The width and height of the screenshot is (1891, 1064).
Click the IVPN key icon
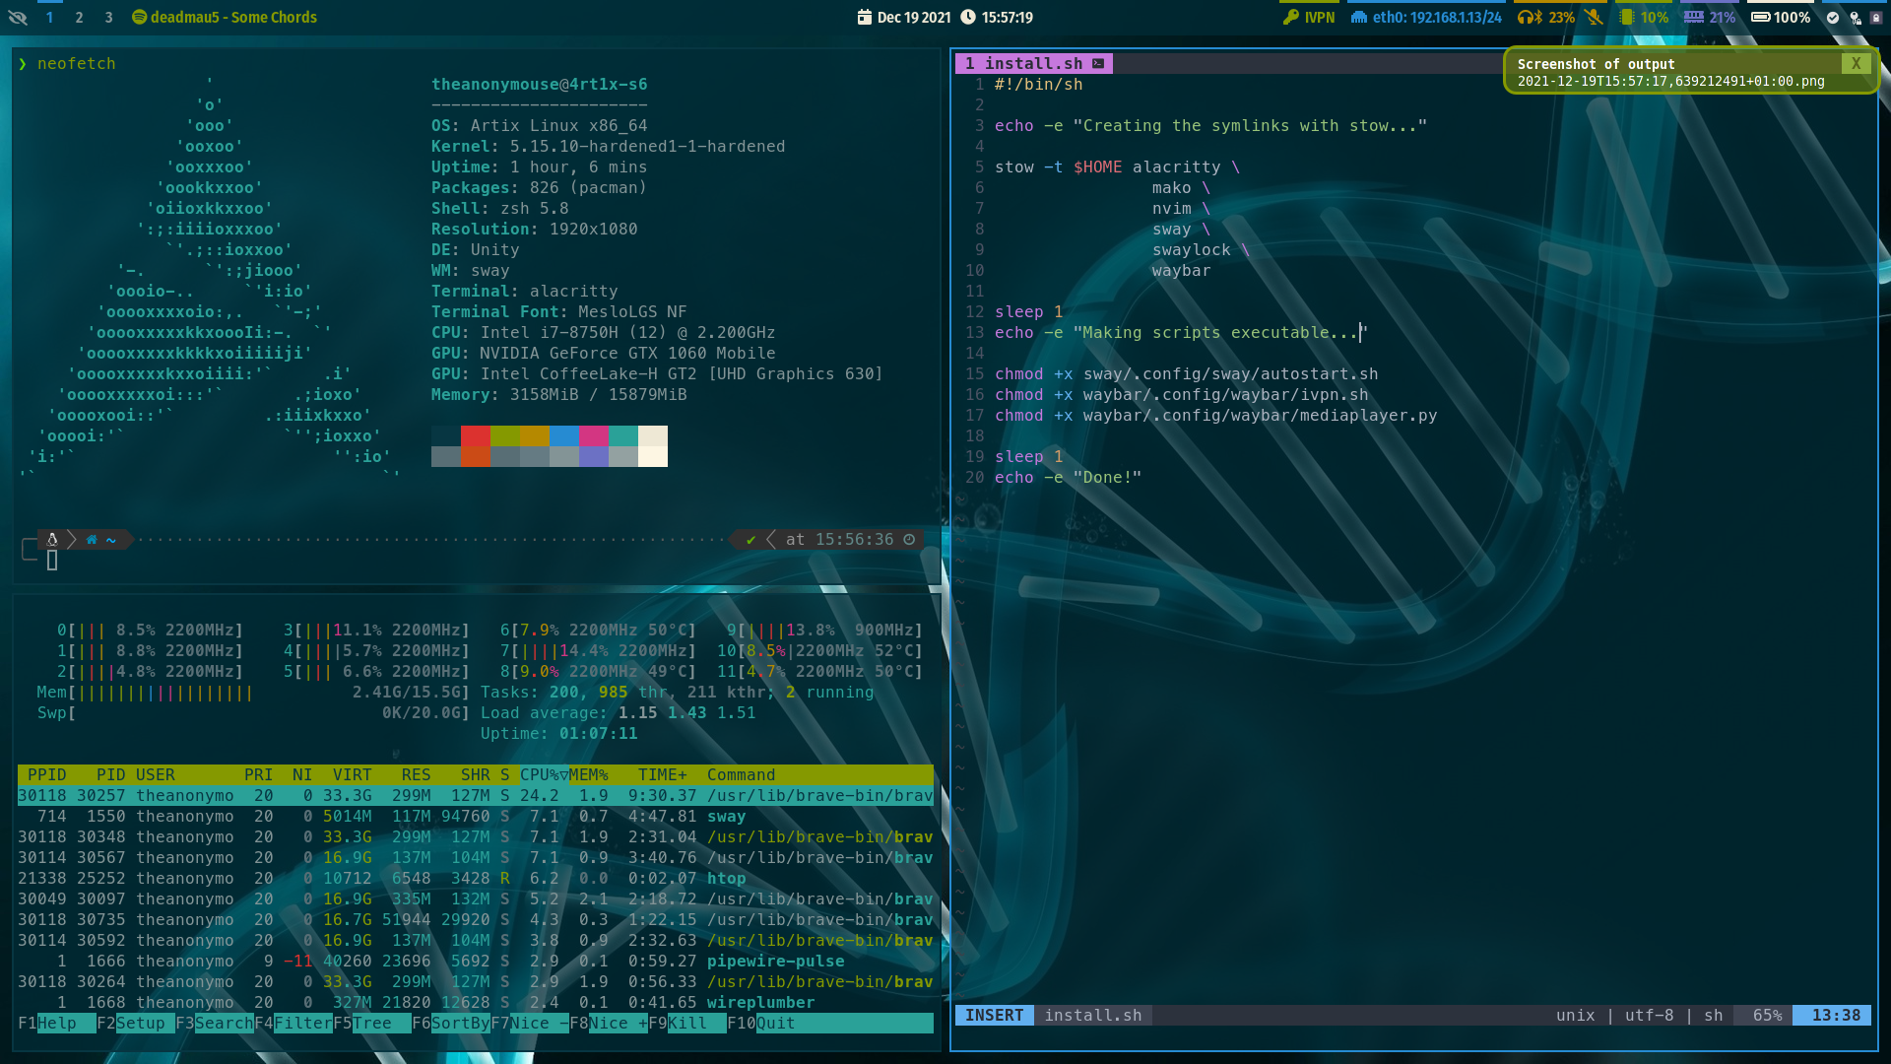(x=1290, y=18)
